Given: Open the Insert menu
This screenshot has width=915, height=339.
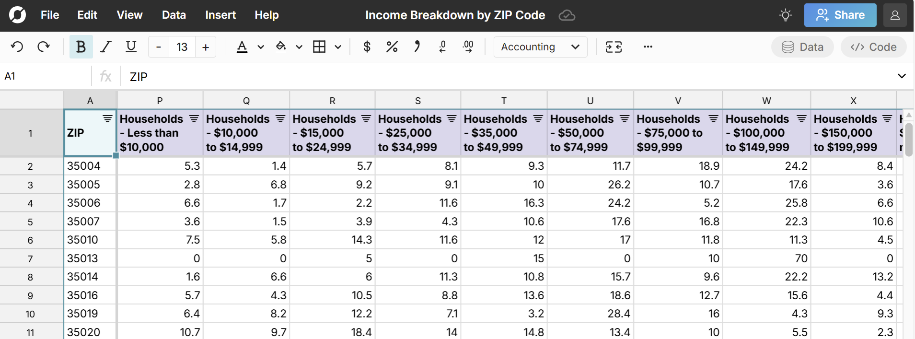Looking at the screenshot, I should click(220, 15).
